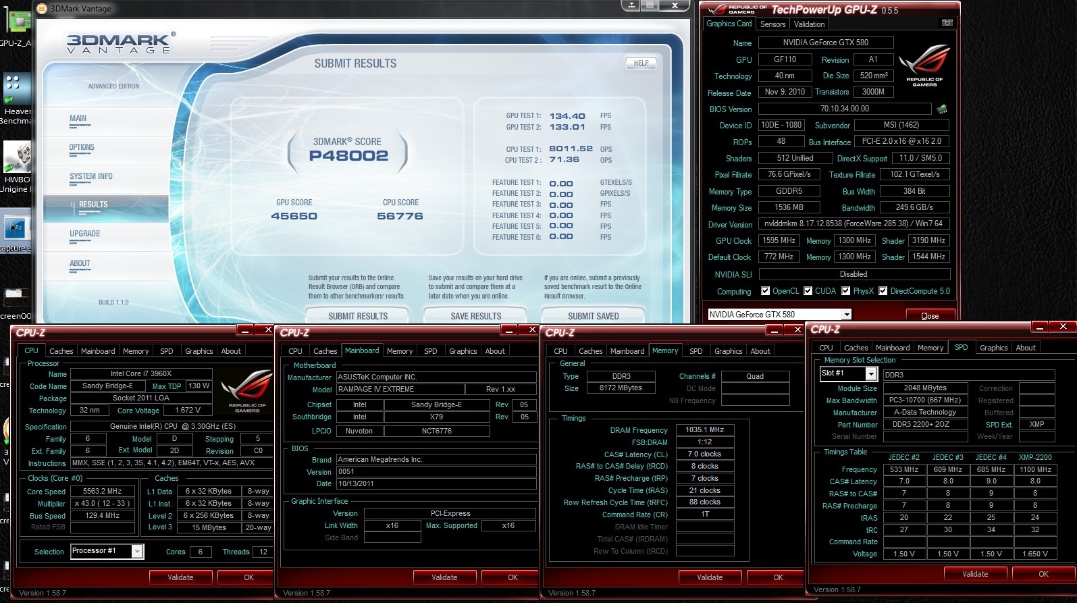Viewport: 1077px width, 603px height.
Task: Switch to the Sensors tab in GPU-Z
Action: point(772,24)
